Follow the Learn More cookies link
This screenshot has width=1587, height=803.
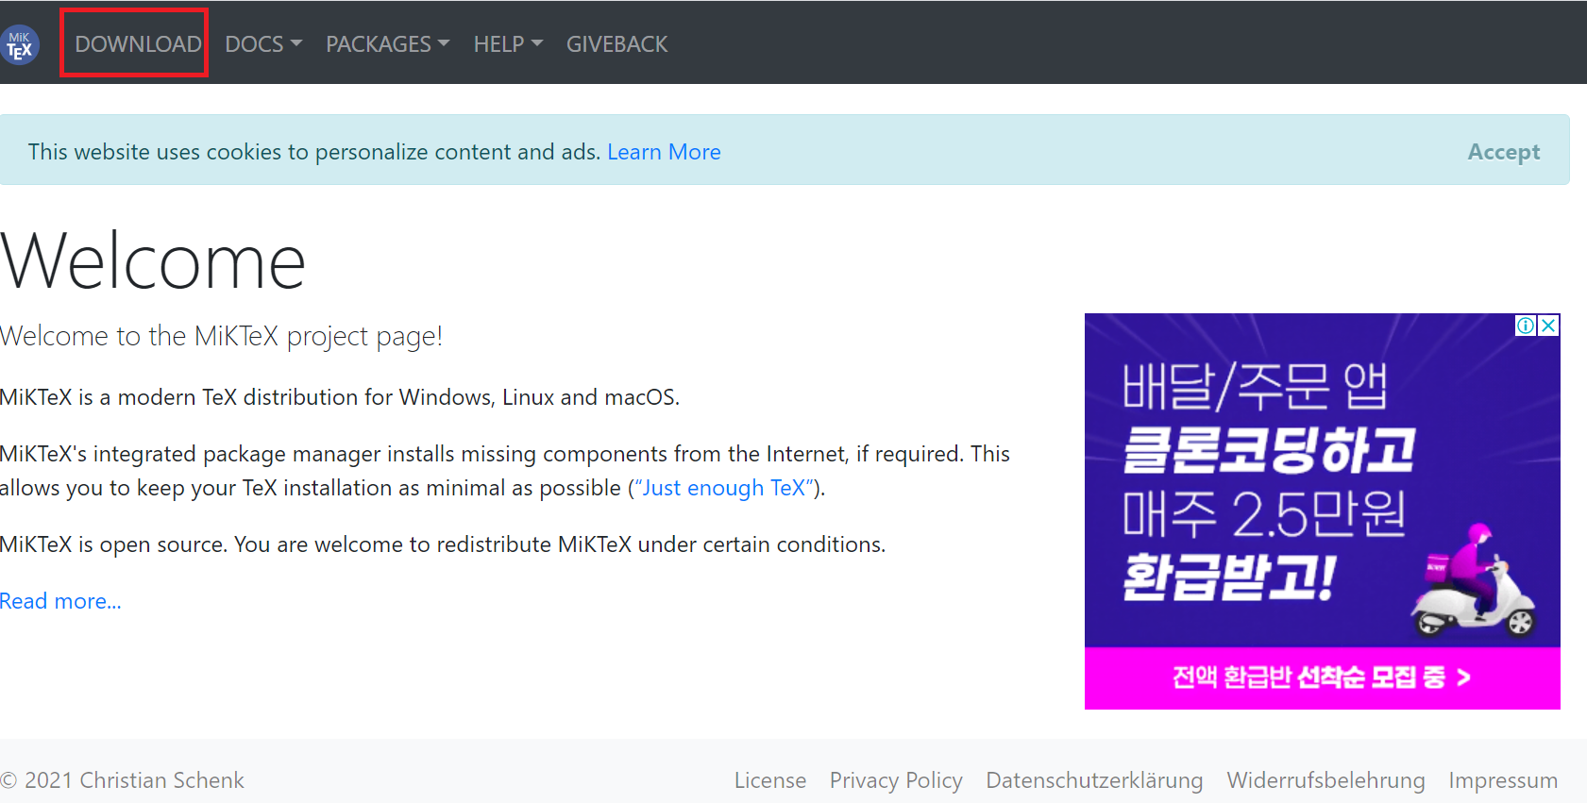664,152
